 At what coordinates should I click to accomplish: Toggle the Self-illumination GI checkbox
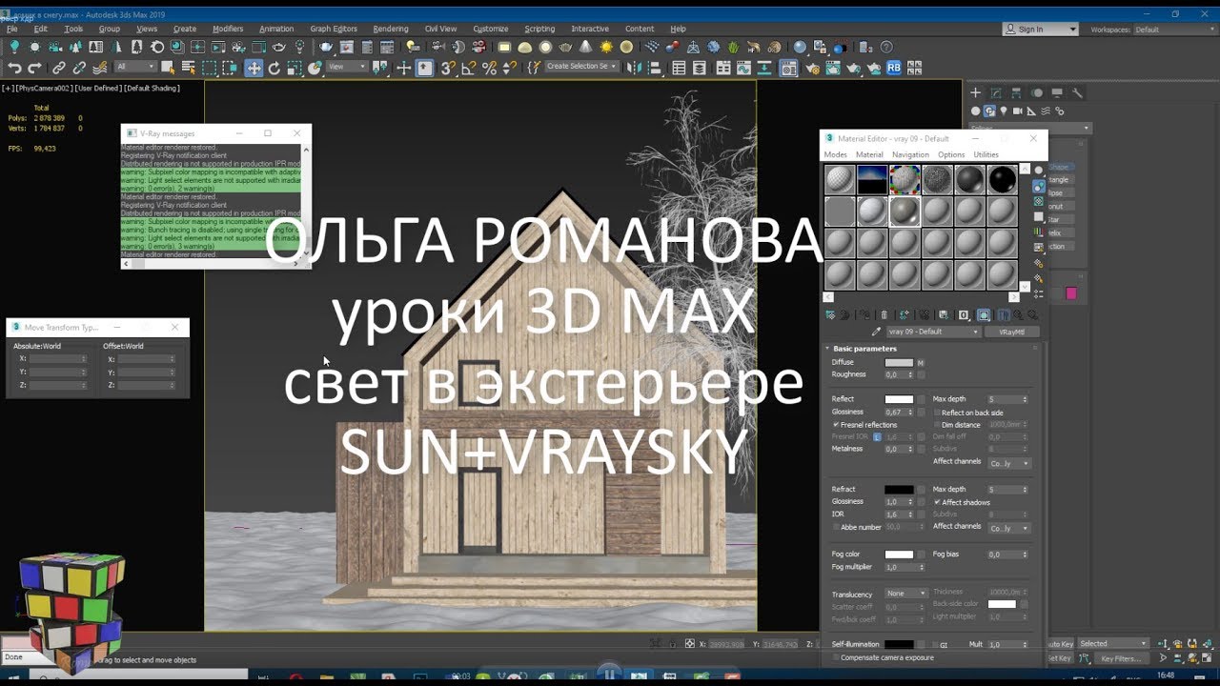[x=935, y=644]
